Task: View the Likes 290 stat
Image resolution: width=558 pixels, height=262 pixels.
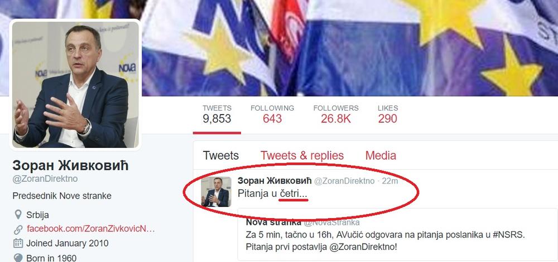Action: pyautogui.click(x=388, y=114)
